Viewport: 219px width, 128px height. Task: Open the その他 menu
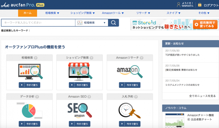[x=204, y=13]
